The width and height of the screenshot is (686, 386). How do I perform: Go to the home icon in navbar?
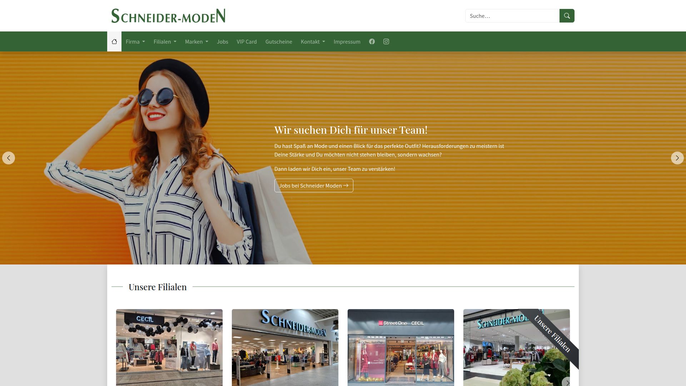114,41
